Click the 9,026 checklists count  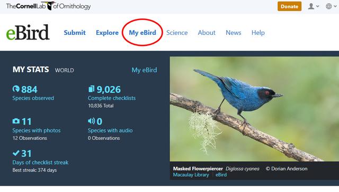click(x=109, y=90)
